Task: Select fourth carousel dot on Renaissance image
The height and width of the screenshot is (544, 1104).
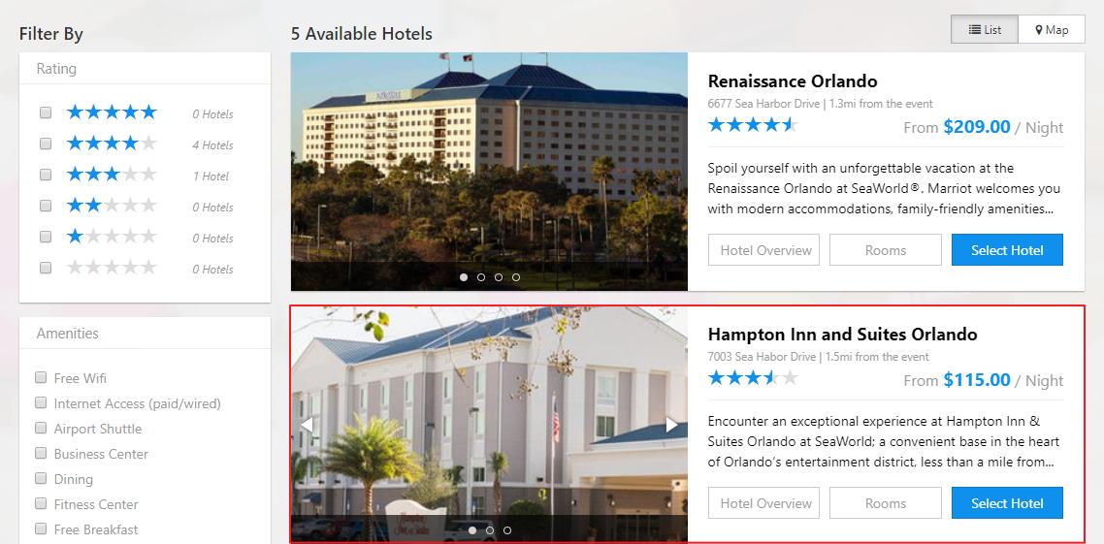Action: tap(516, 277)
